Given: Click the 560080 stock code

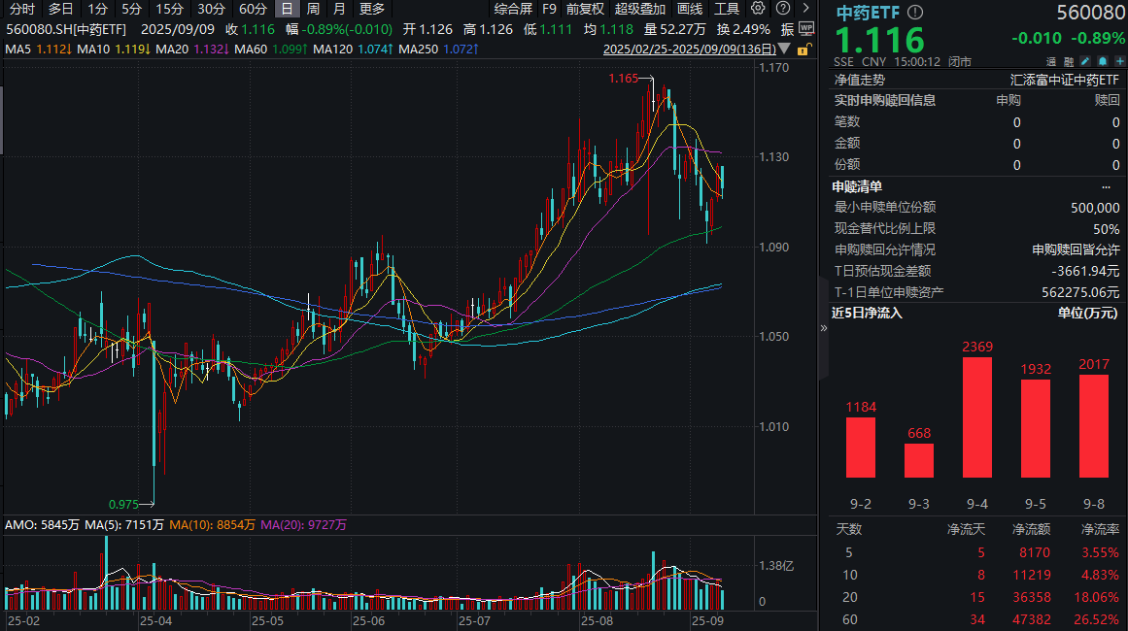Looking at the screenshot, I should point(1090,13).
